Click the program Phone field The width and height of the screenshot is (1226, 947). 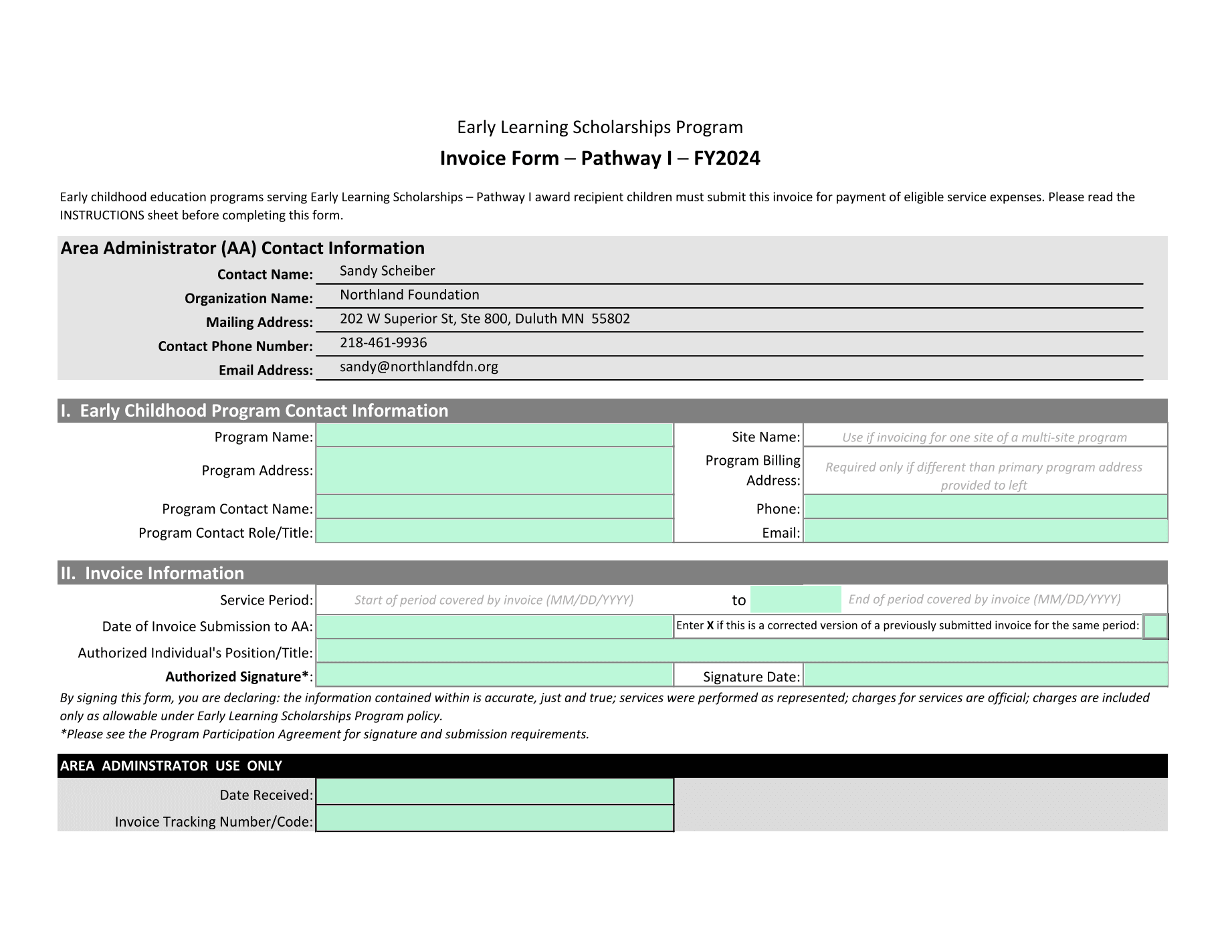click(985, 507)
